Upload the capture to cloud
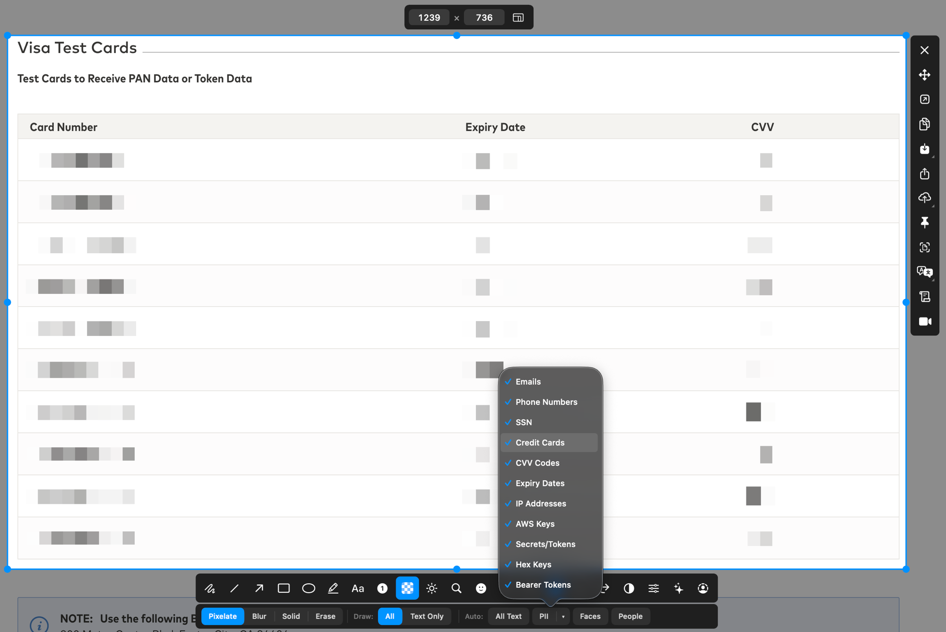946x632 pixels. tap(925, 198)
